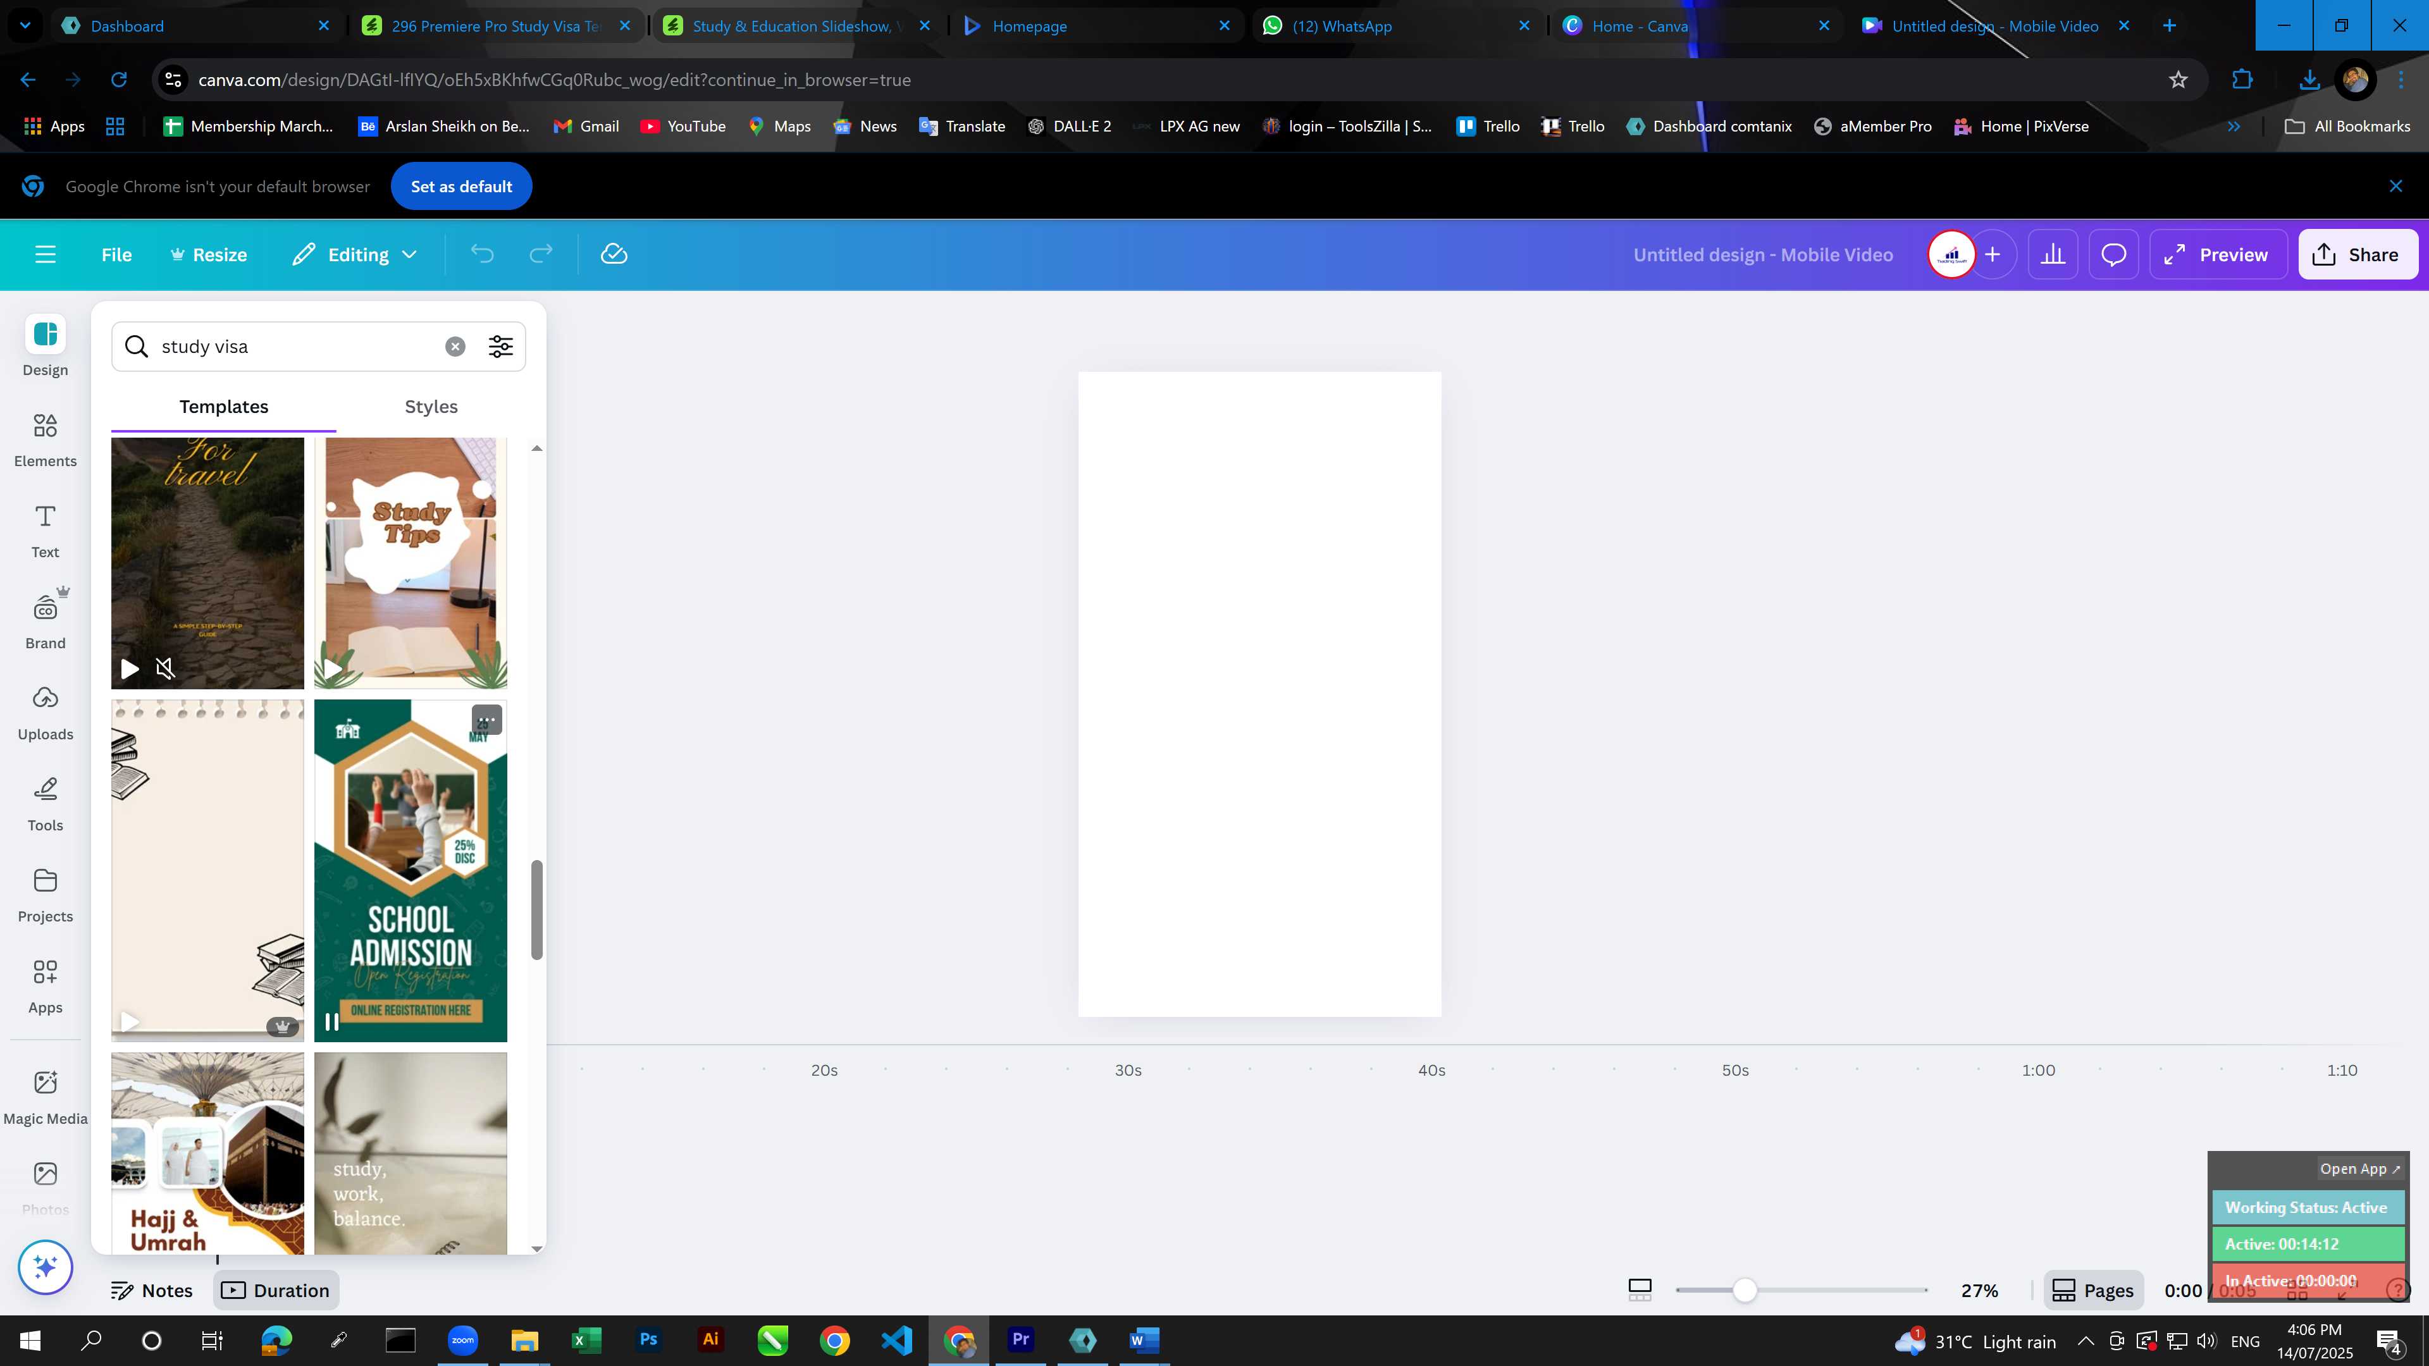This screenshot has height=1366, width=2429.
Task: Open the Notes panel
Action: click(x=152, y=1289)
